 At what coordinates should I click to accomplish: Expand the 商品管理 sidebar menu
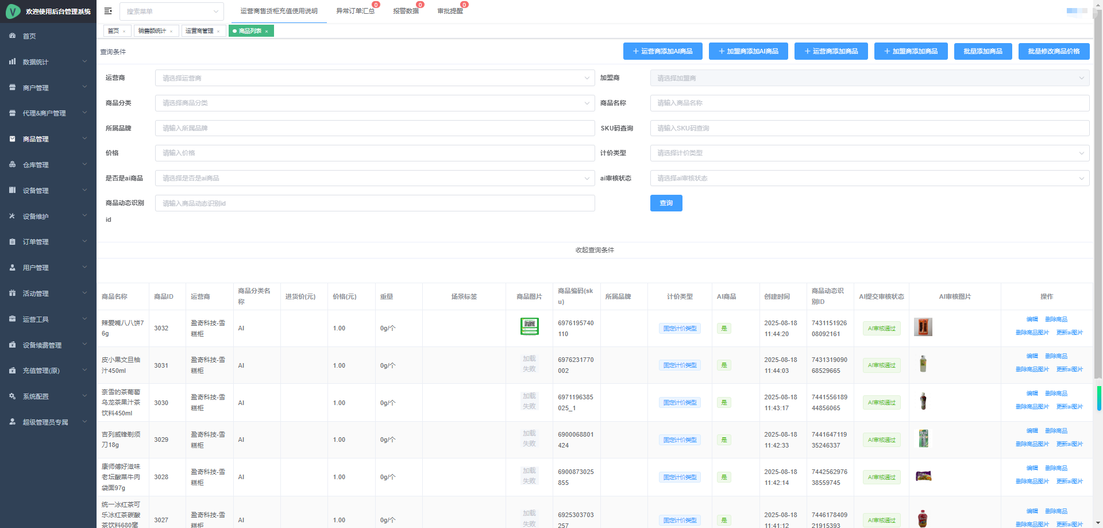pyautogui.click(x=48, y=139)
